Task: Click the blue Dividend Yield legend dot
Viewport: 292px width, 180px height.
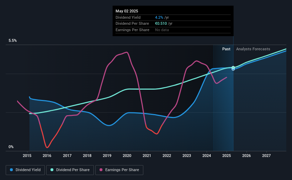Action: coord(11,170)
